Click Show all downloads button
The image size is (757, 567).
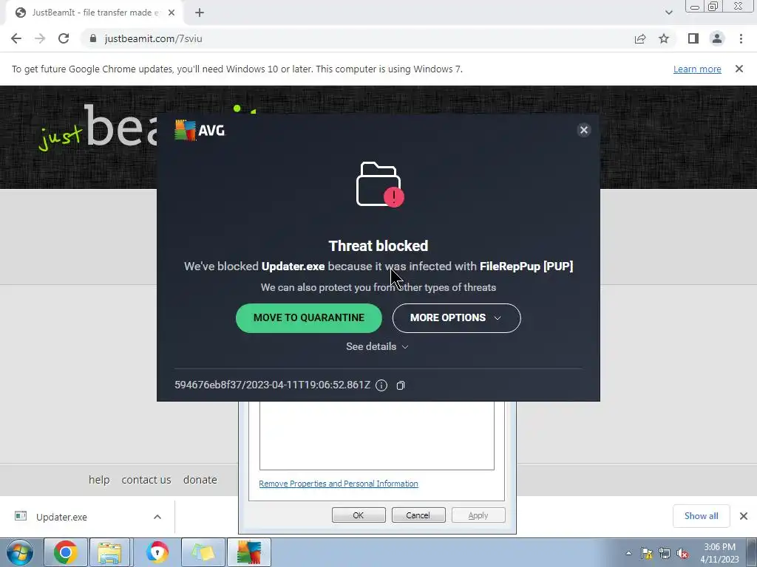tap(701, 516)
